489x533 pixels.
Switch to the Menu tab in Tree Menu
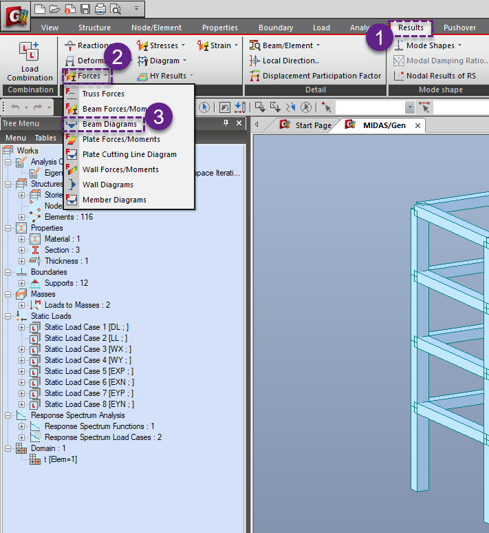16,138
